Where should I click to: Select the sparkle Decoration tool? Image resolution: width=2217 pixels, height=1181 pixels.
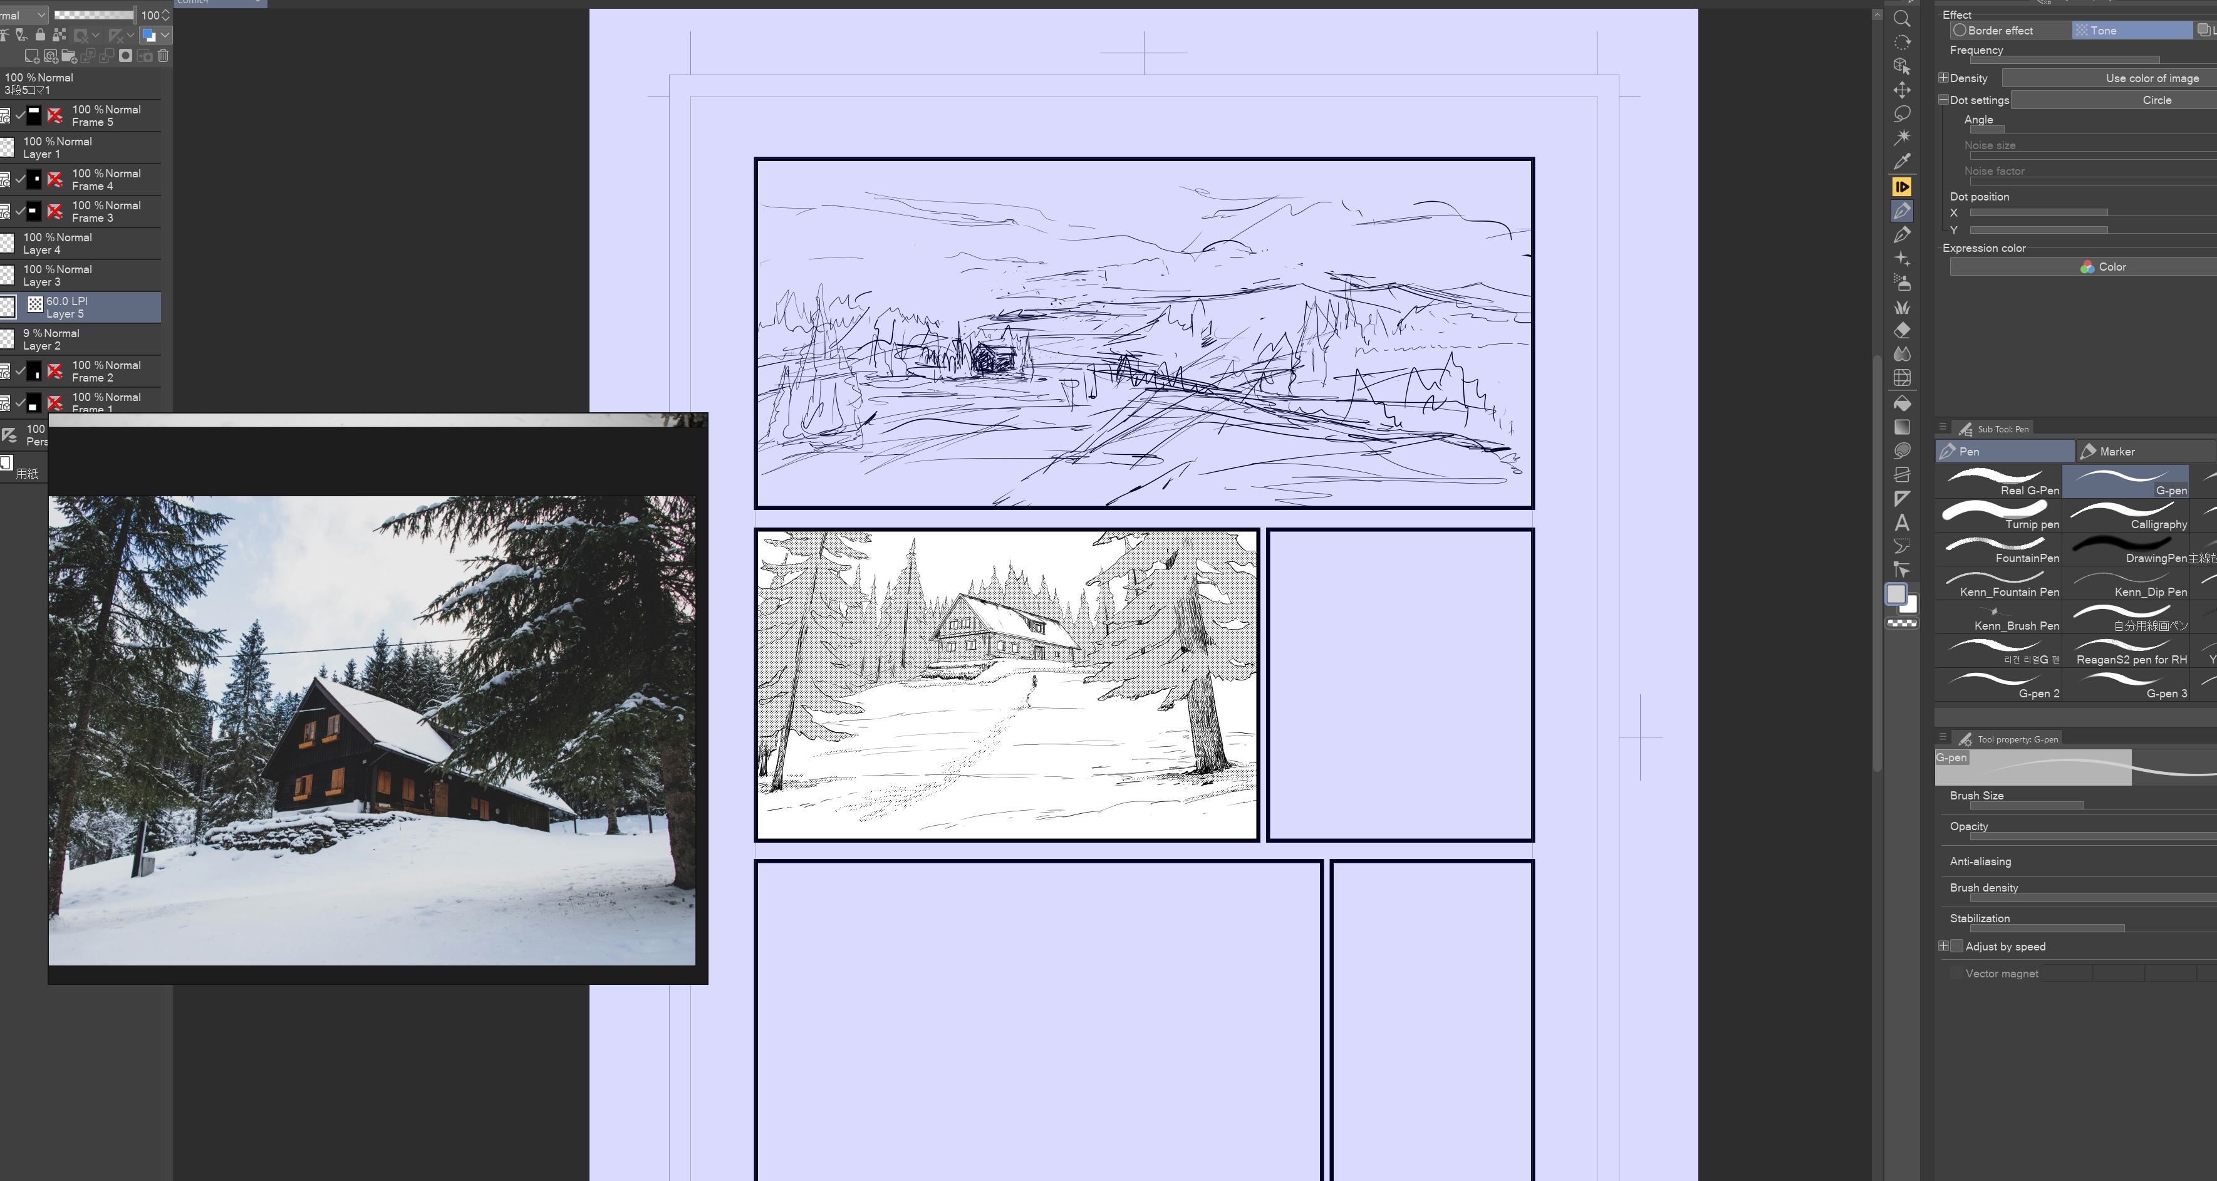1902,259
